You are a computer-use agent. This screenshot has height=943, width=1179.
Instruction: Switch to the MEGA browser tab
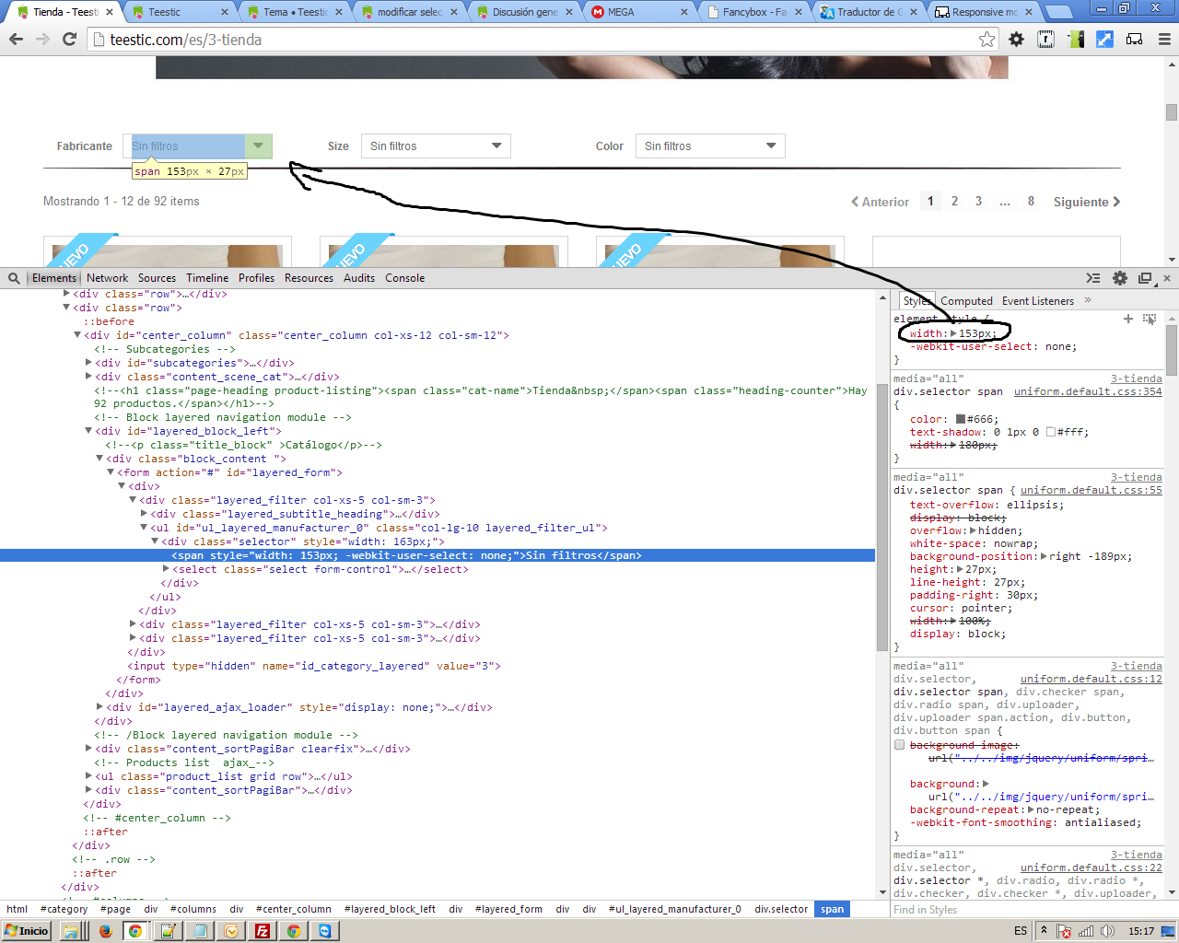[x=639, y=12]
